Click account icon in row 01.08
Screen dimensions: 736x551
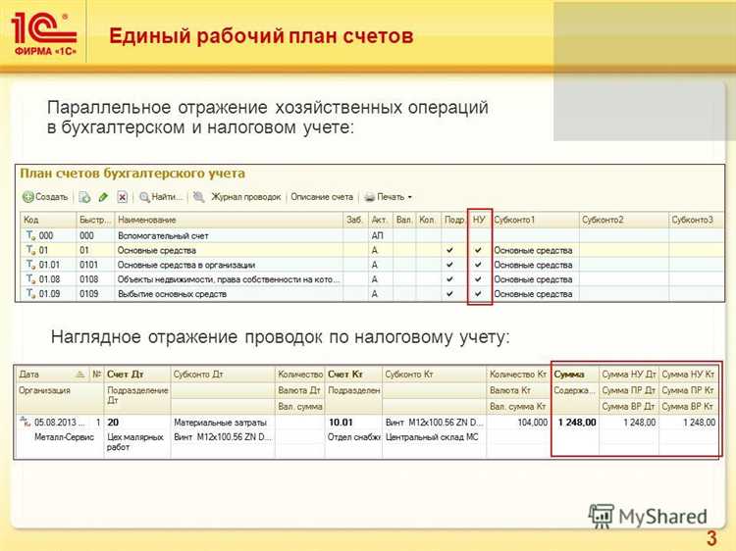pos(29,279)
